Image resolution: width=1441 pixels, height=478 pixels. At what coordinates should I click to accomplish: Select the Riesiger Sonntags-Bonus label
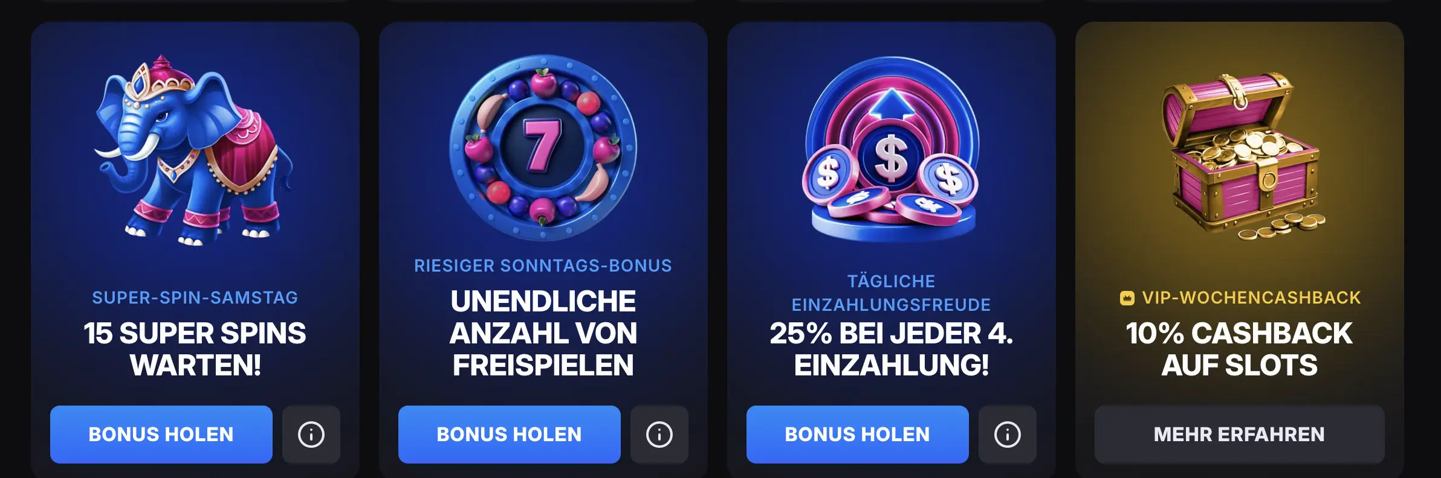543,266
